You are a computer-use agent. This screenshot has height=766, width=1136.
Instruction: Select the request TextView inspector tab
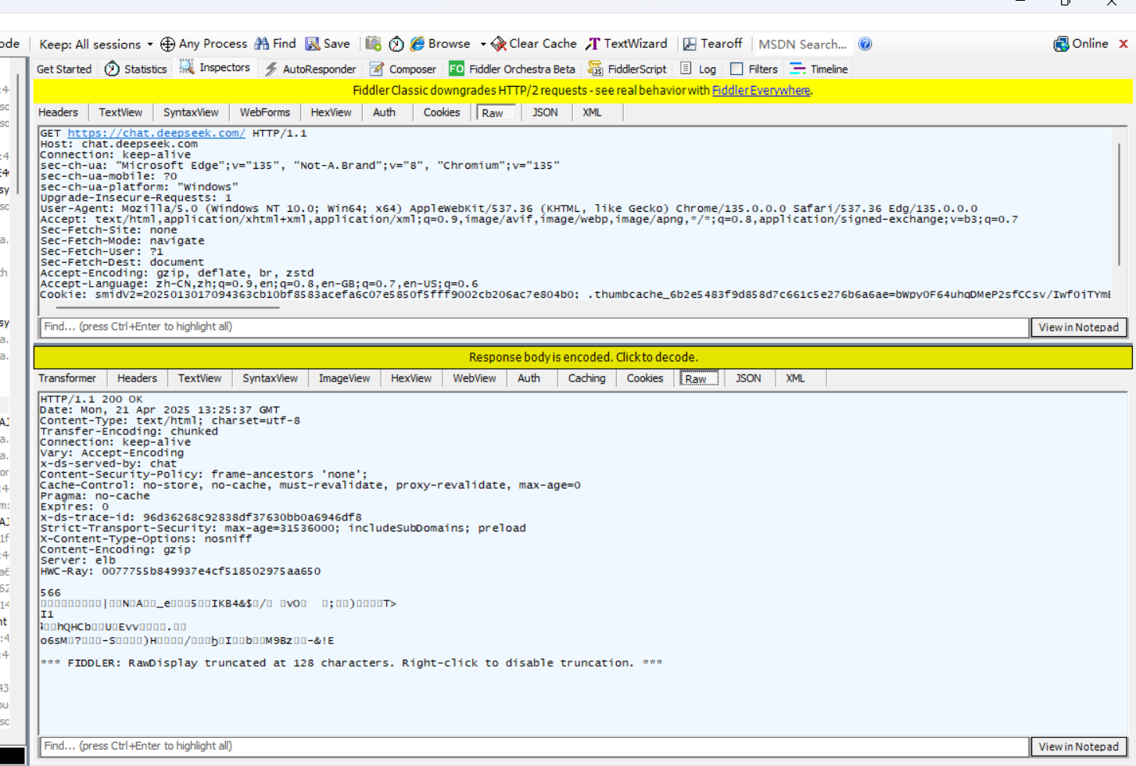(120, 113)
